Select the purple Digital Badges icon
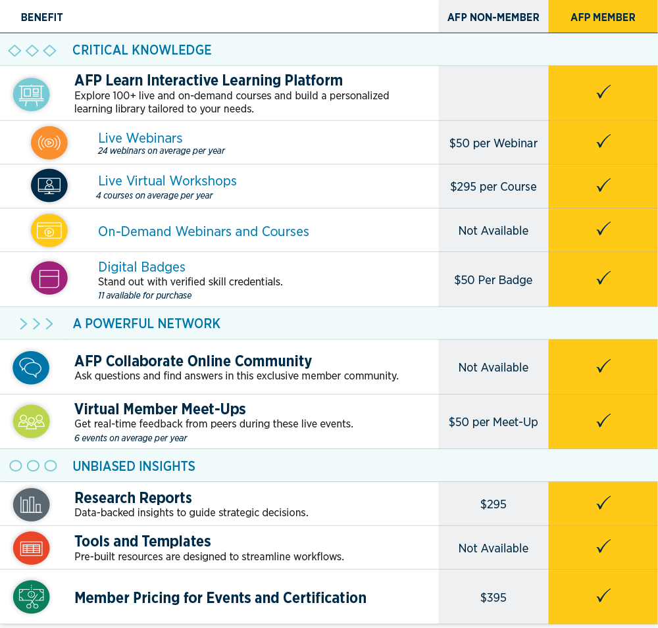Image resolution: width=658 pixels, height=628 pixels. coord(49,278)
